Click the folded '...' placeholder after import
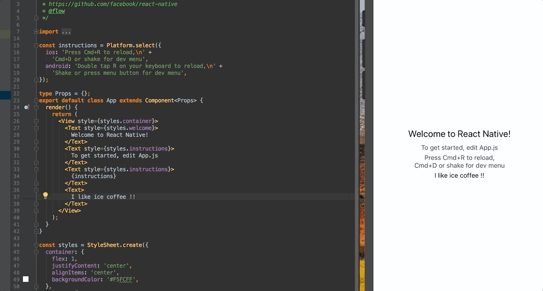This screenshot has height=291, width=543. 66,32
